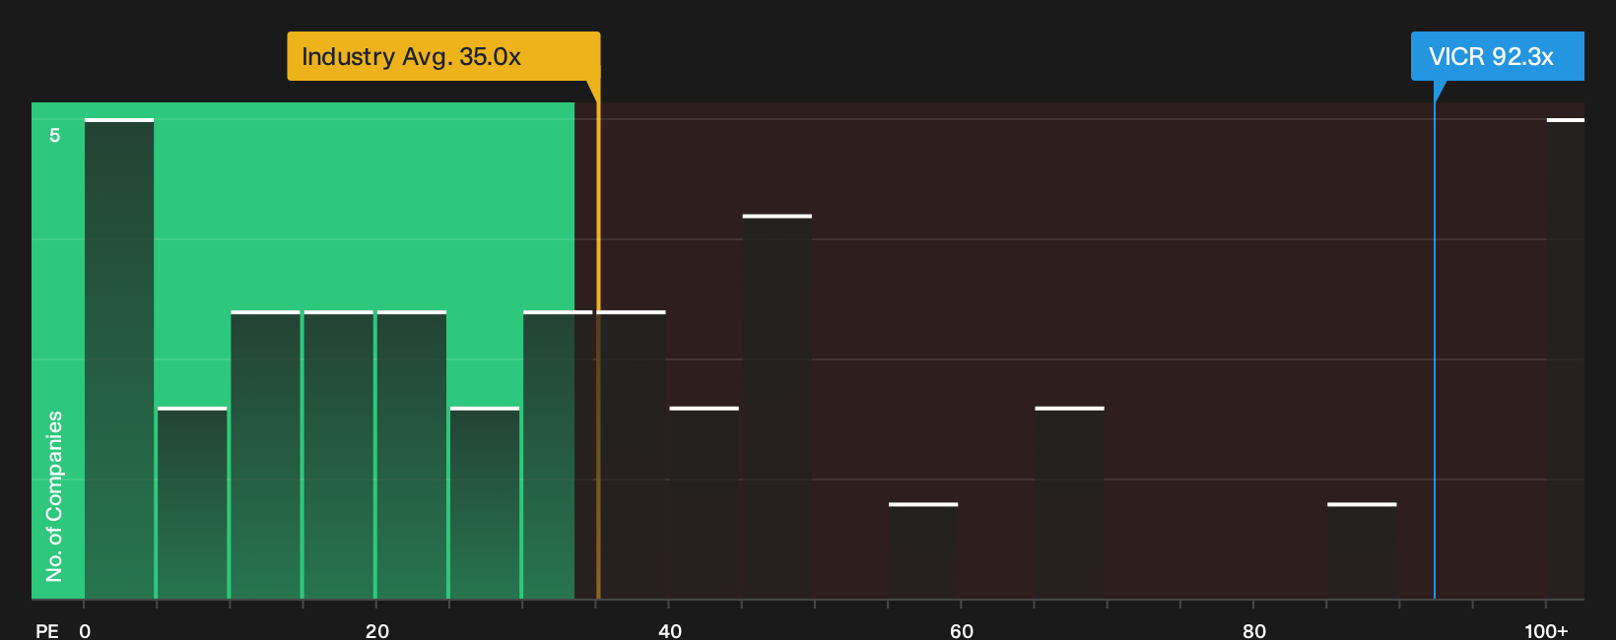Click the Industry Avg. 35.0x label
The image size is (1616, 640).
coord(443,56)
